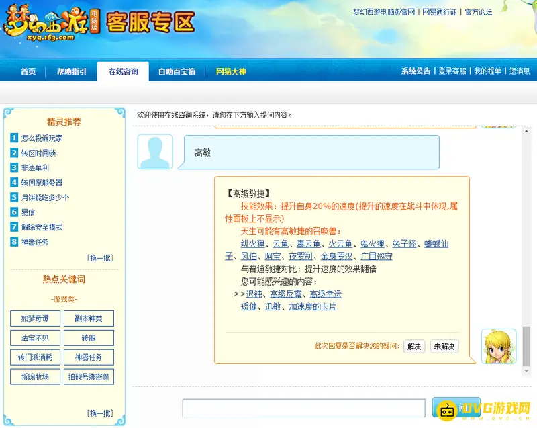Open the 系统公告 link
This screenshot has width=537, height=428.
tap(416, 71)
